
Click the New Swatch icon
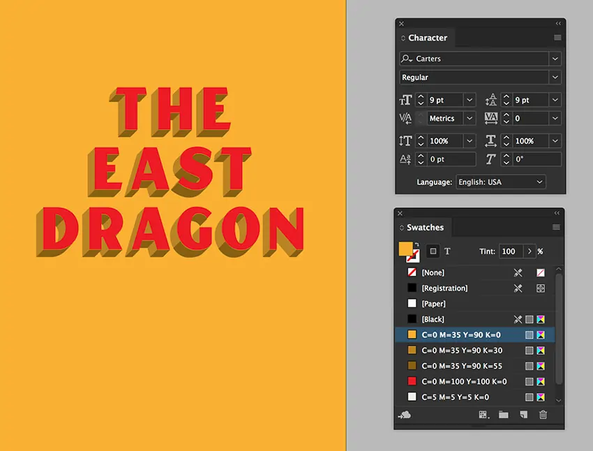pos(523,415)
